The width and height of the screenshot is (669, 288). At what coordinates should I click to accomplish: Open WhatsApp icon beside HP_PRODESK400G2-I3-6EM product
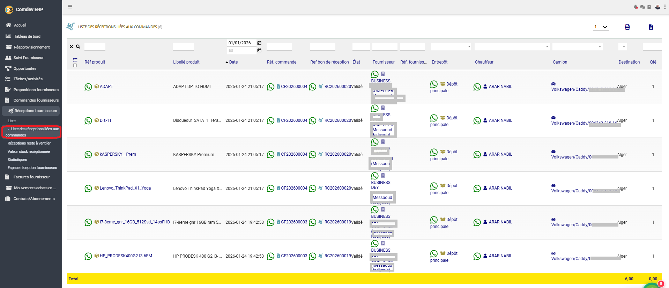[88, 256]
